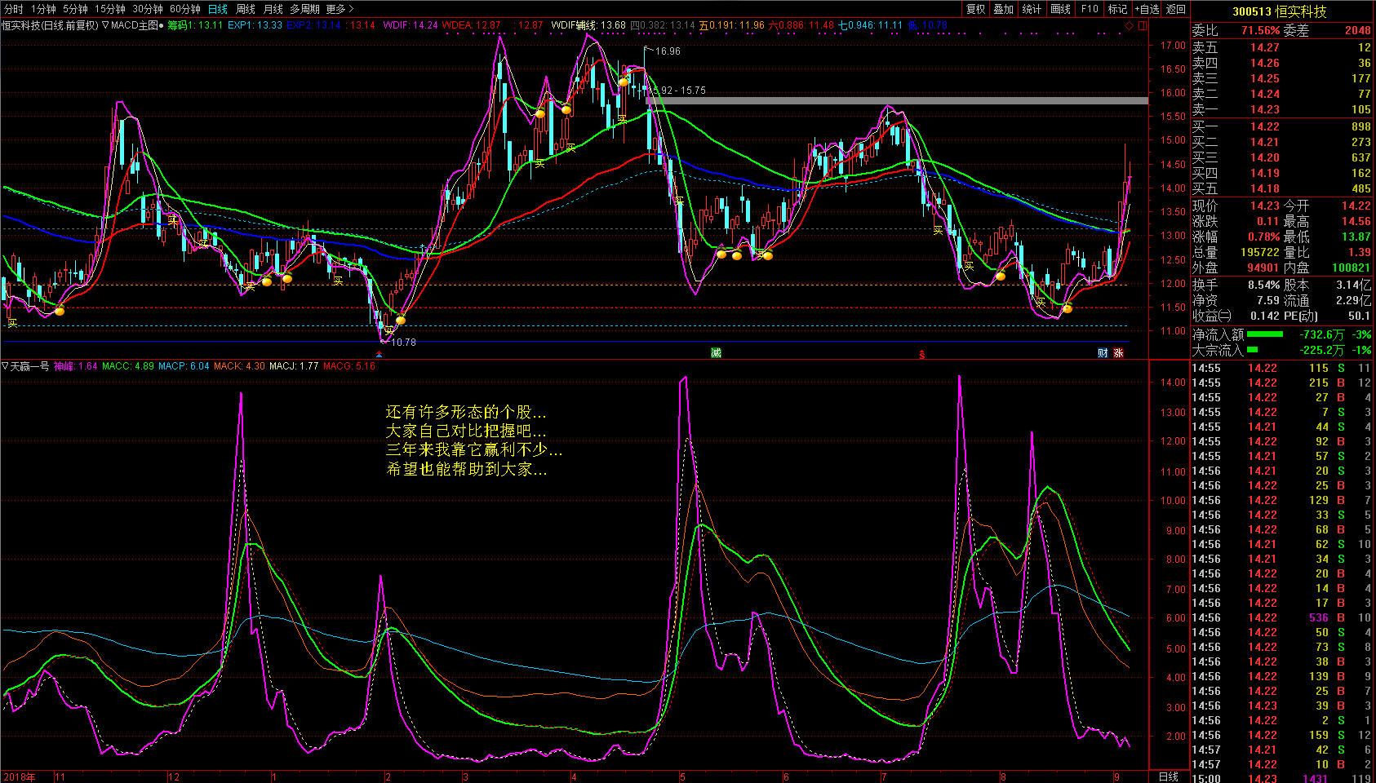
Task: Switch to 1分钟 period
Action: tap(44, 9)
